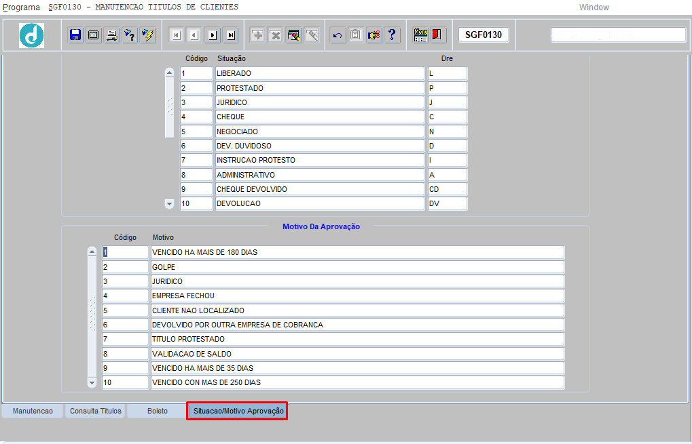This screenshot has width=692, height=444.
Task: Click the PROTESTADO situation field
Action: 319,88
